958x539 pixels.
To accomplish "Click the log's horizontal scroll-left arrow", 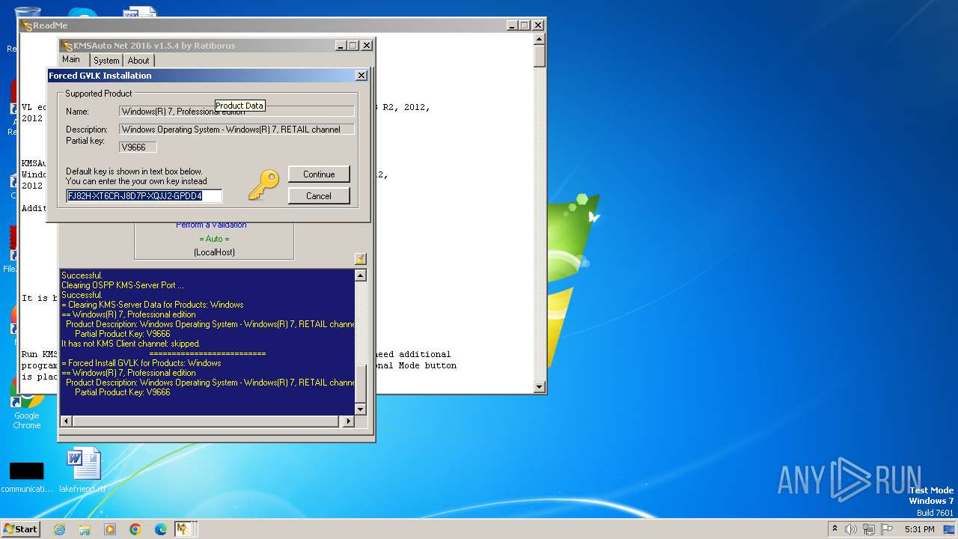I will click(66, 421).
